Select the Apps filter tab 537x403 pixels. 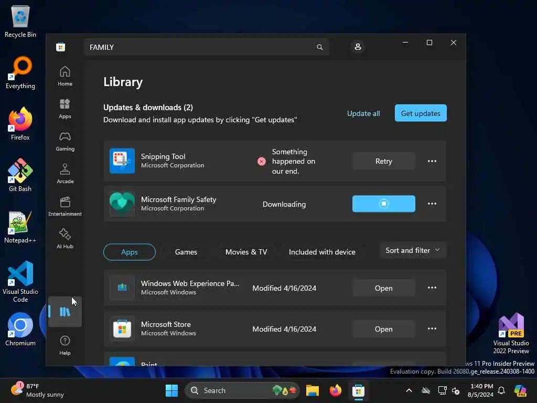130,252
